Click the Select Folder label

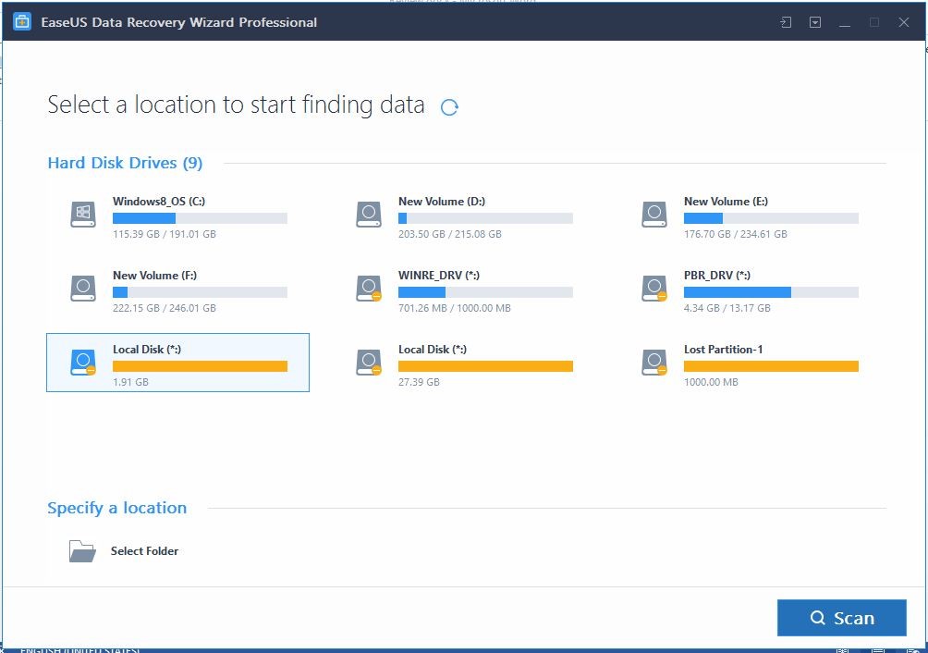point(144,551)
